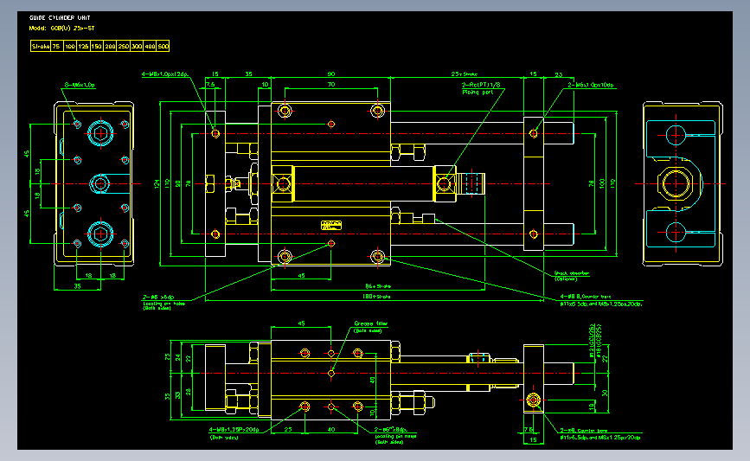The image size is (750, 461).
Task: Click the '180+Stroke' dimension text
Action: (376, 297)
